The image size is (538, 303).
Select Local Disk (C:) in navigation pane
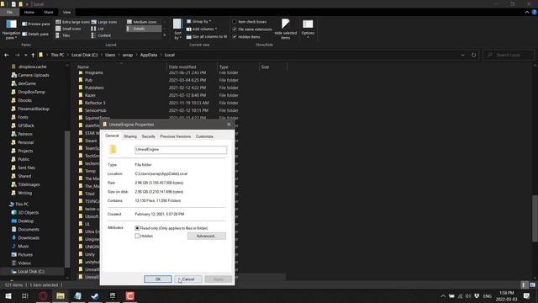pos(31,271)
